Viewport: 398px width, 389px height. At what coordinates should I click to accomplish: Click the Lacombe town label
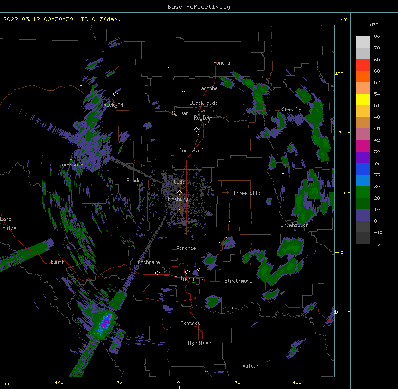click(208, 88)
